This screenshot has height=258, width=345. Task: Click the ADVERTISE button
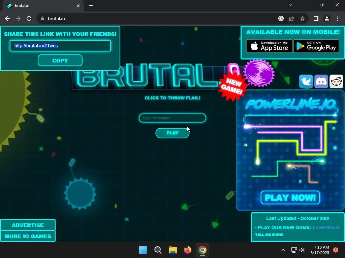tap(28, 225)
